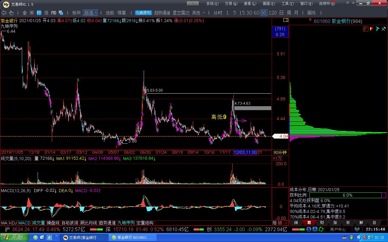
Task: Click the 全 toolbar icon
Action: click(x=25, y=13)
